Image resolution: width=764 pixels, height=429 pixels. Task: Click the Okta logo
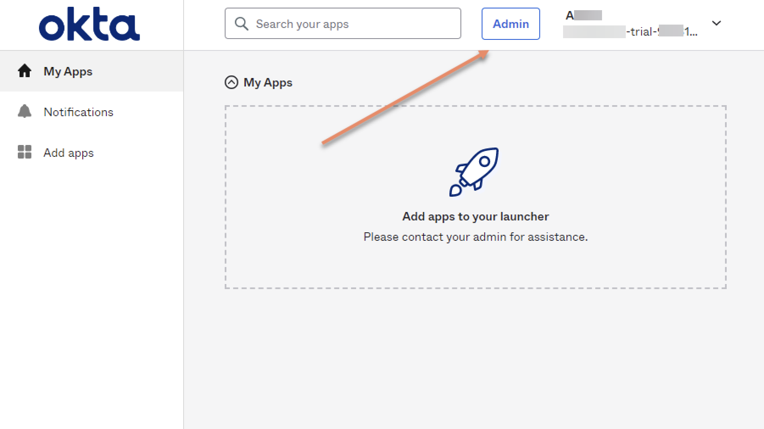(89, 25)
